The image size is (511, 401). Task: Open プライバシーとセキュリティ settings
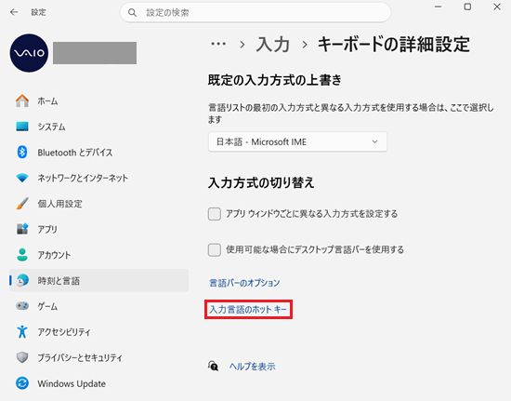click(98, 357)
